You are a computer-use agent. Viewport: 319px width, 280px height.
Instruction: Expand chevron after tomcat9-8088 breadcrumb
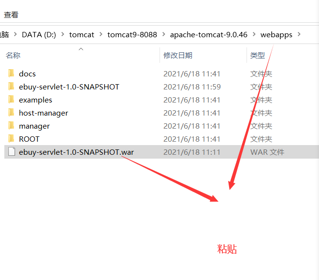pos(163,34)
